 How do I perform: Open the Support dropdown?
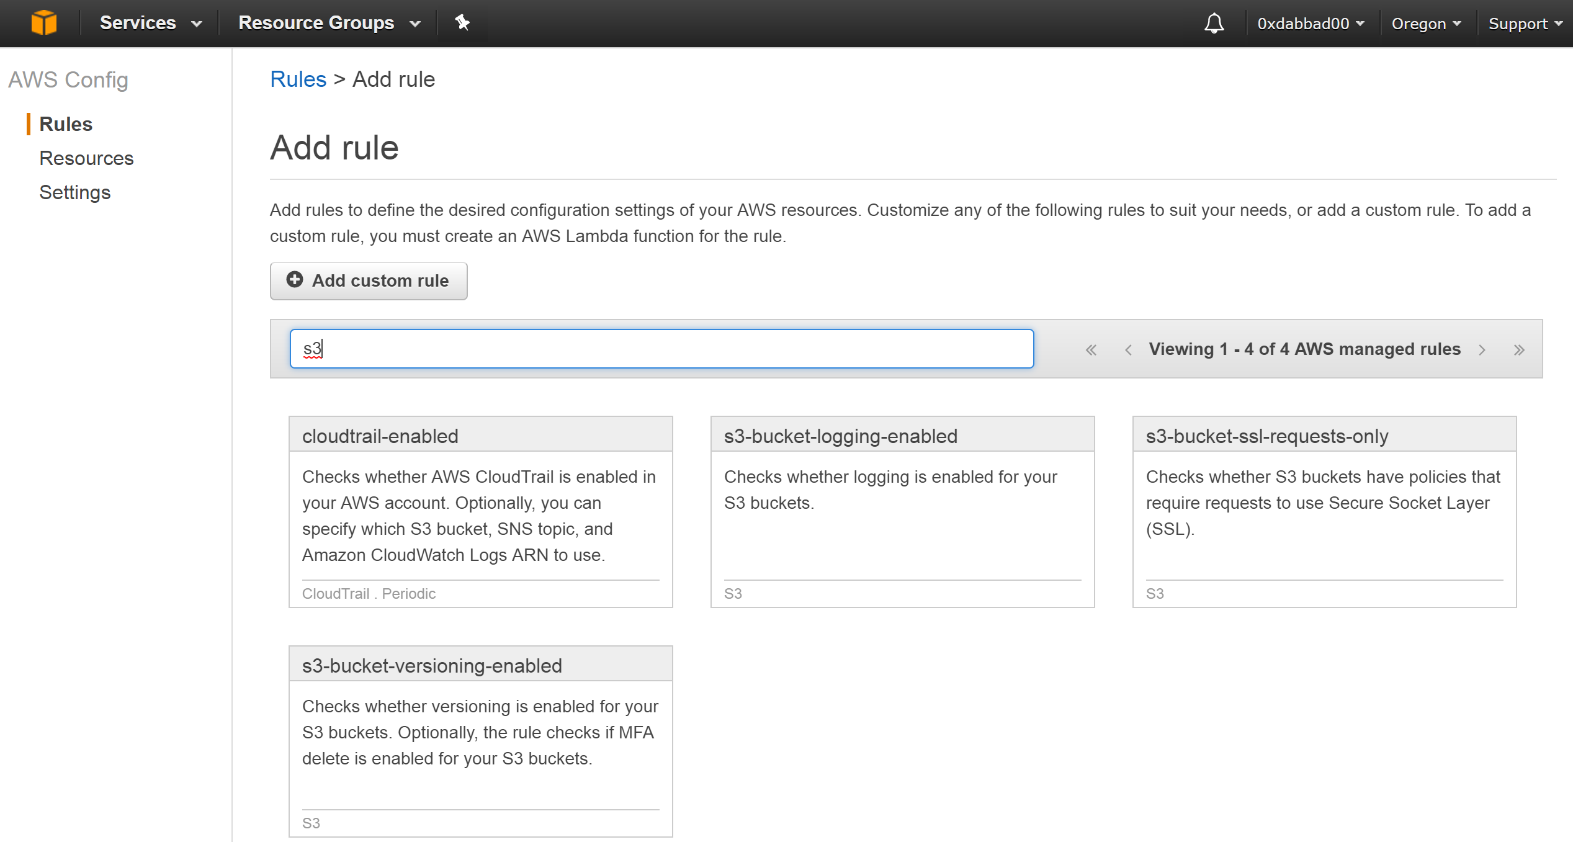point(1525,24)
